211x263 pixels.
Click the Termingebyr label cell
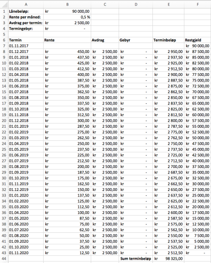[26, 29]
